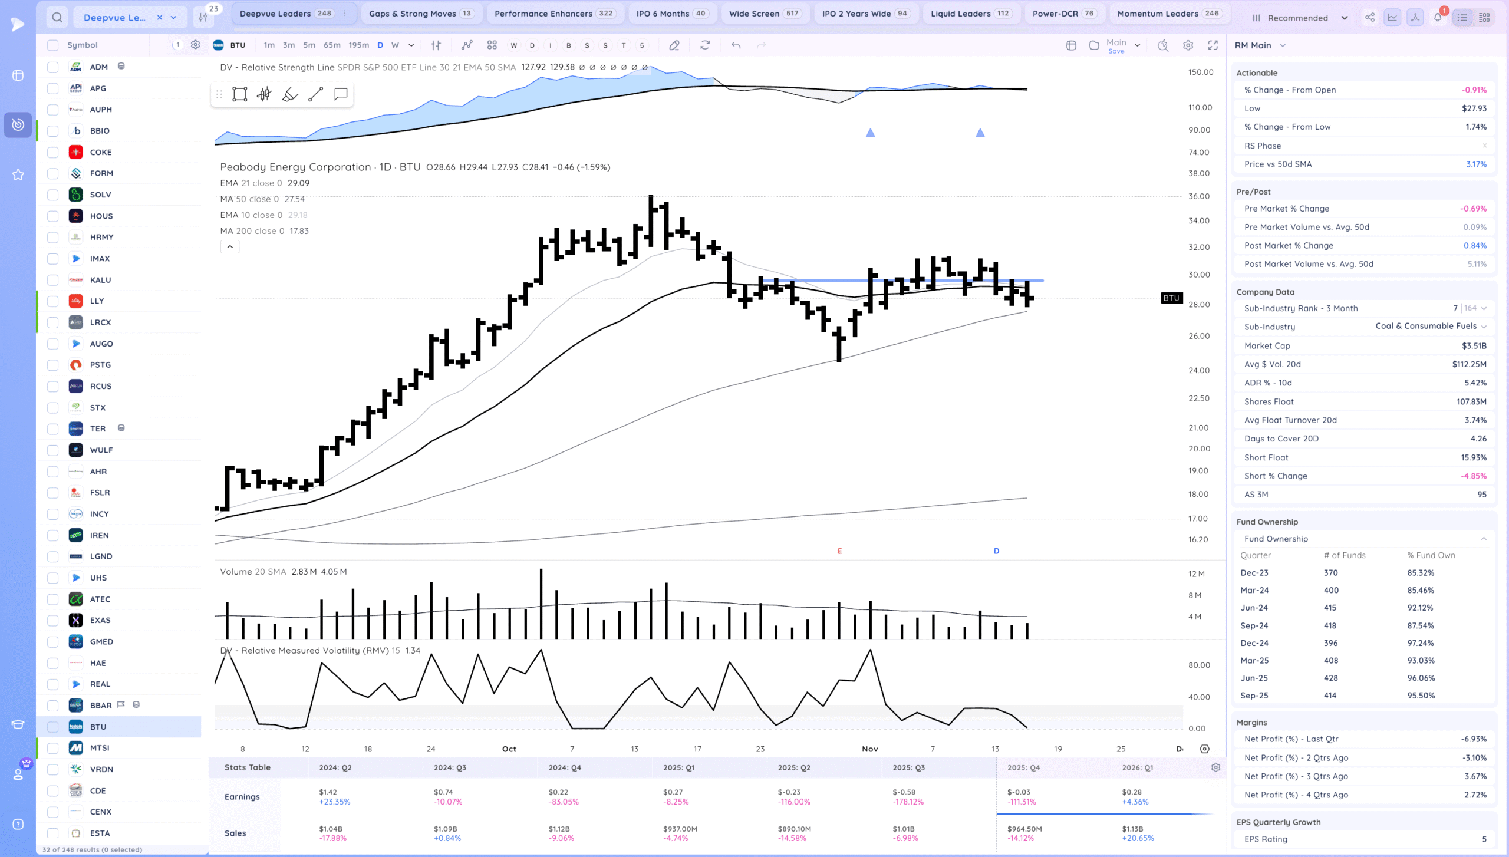Screen dimensions: 1509x857
Task: Select the trend line drawing tool
Action: (x=315, y=94)
